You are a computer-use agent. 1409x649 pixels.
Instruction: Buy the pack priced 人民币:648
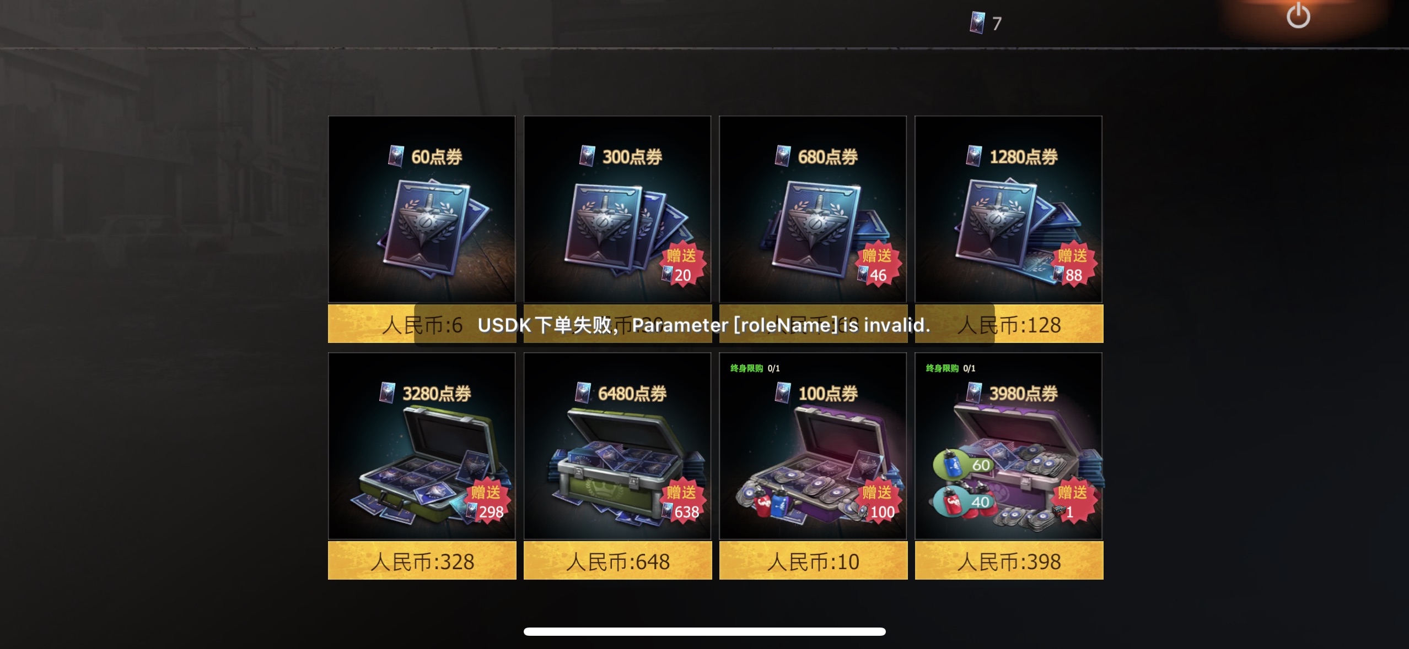tap(618, 561)
